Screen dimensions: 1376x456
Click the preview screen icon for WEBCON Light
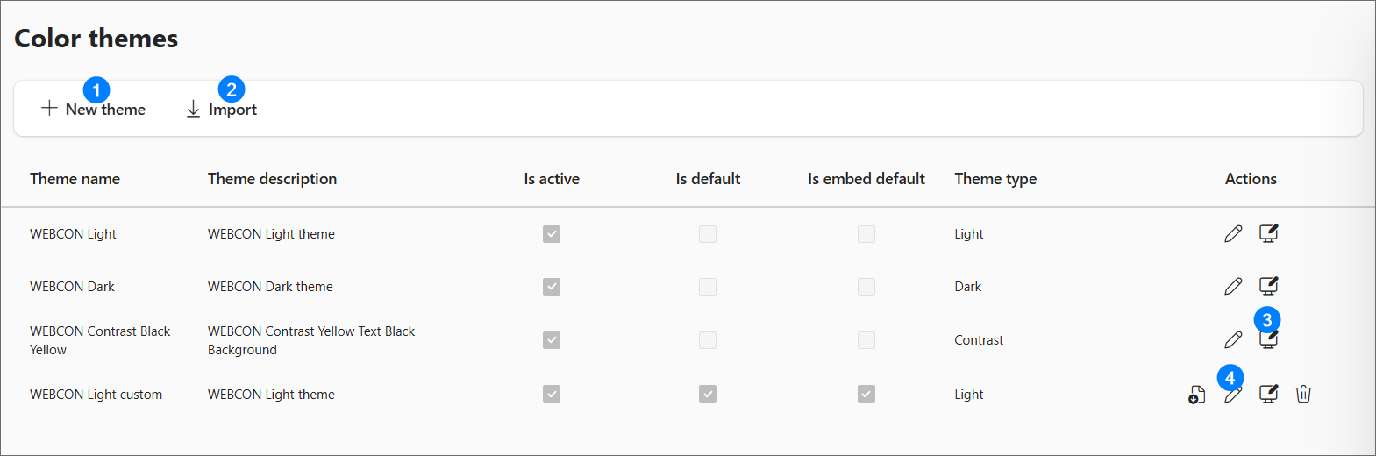pyautogui.click(x=1268, y=233)
